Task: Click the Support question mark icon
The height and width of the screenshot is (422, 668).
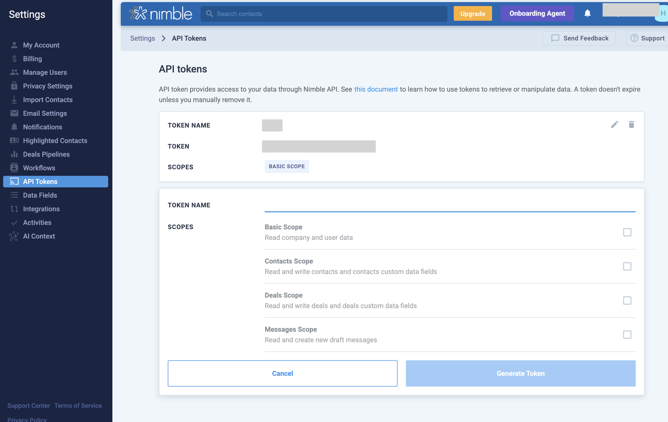Action: pyautogui.click(x=634, y=38)
